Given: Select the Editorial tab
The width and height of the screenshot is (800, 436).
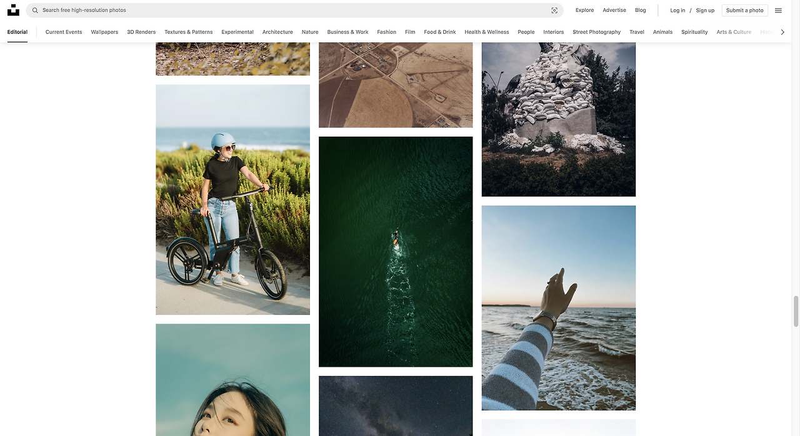Looking at the screenshot, I should (17, 32).
